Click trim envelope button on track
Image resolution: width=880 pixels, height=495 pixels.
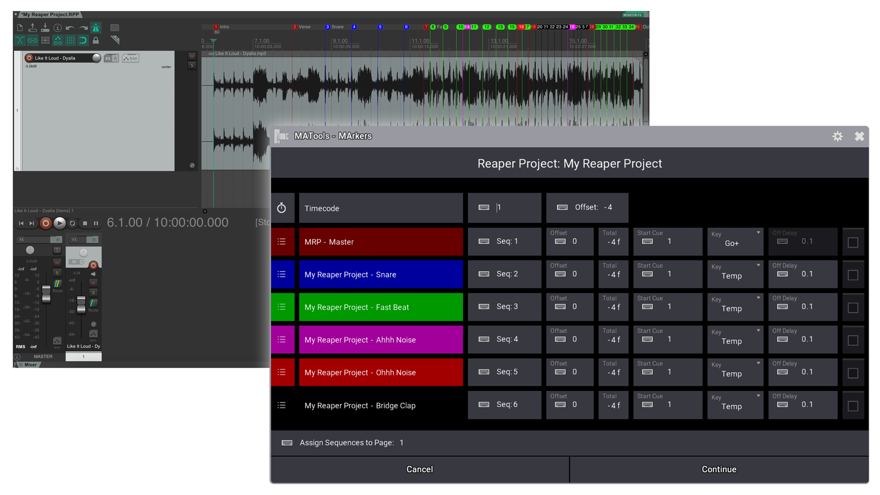131,58
